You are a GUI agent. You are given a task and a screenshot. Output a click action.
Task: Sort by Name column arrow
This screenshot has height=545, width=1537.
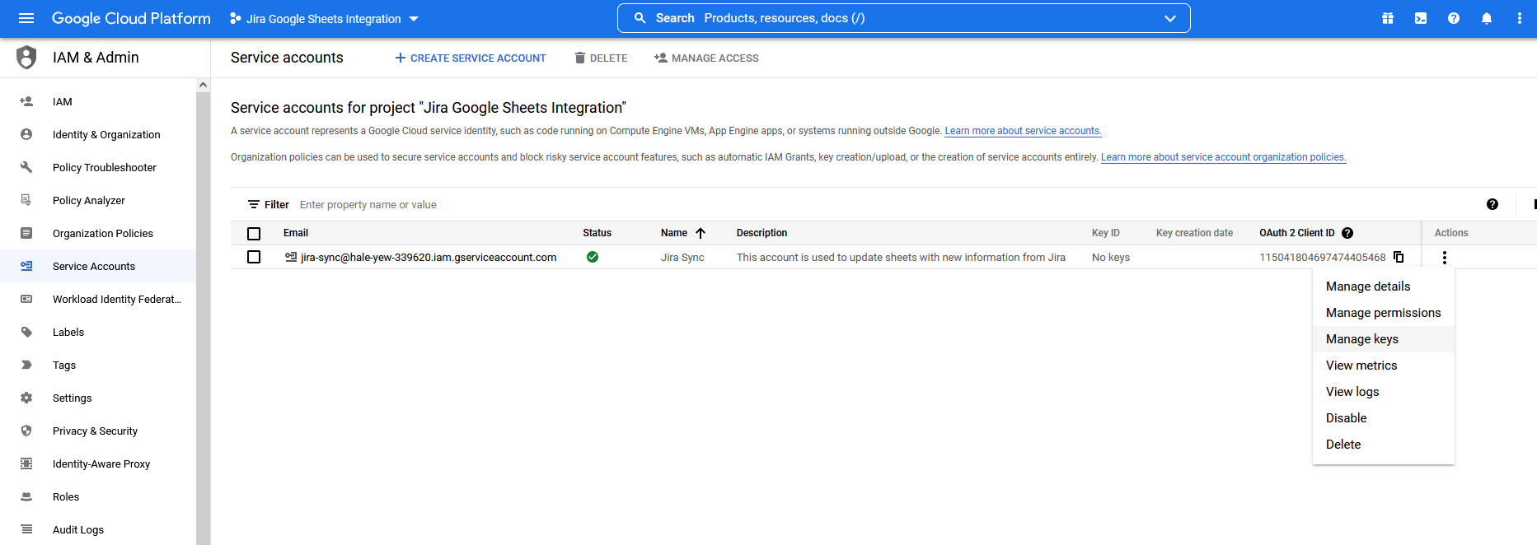click(x=701, y=233)
